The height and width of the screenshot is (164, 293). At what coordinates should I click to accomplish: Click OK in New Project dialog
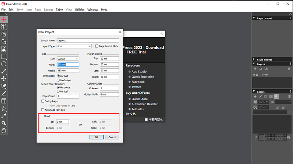(96, 137)
